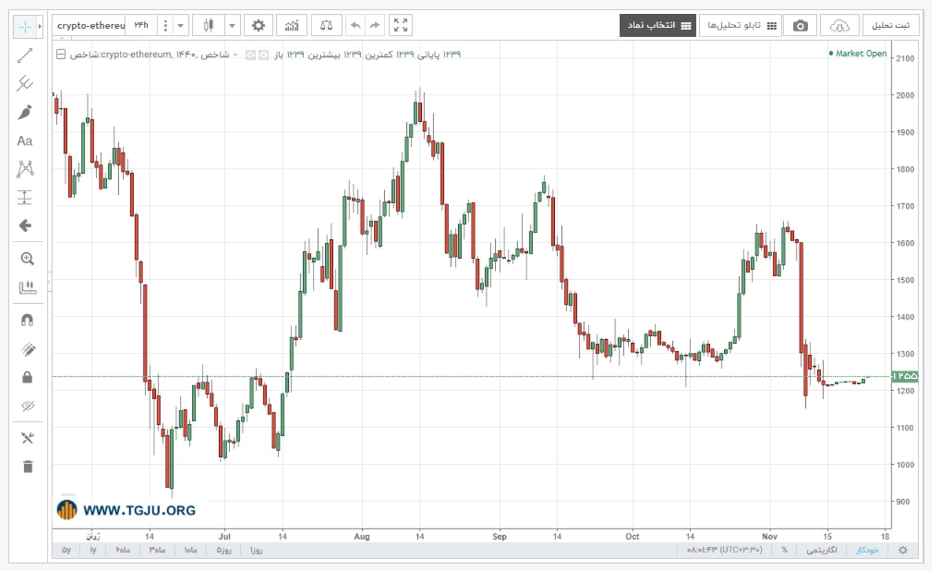Select the brush drawing tool
This screenshot has height=571, width=932.
pos(25,112)
